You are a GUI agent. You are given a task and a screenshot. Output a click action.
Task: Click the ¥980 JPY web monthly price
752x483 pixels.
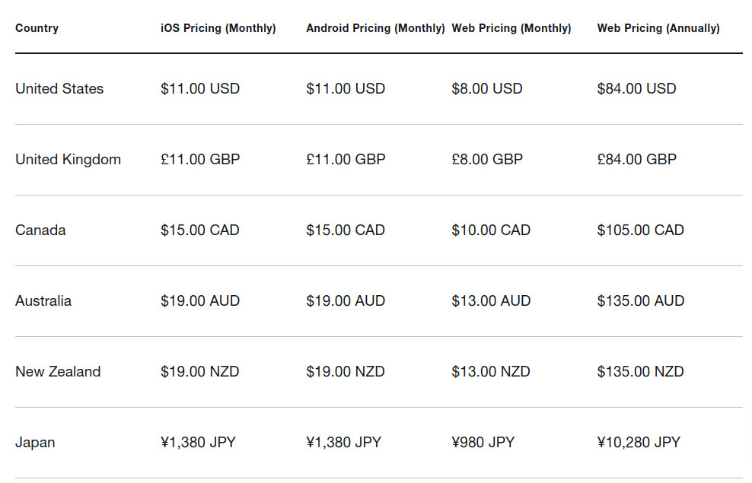point(483,443)
